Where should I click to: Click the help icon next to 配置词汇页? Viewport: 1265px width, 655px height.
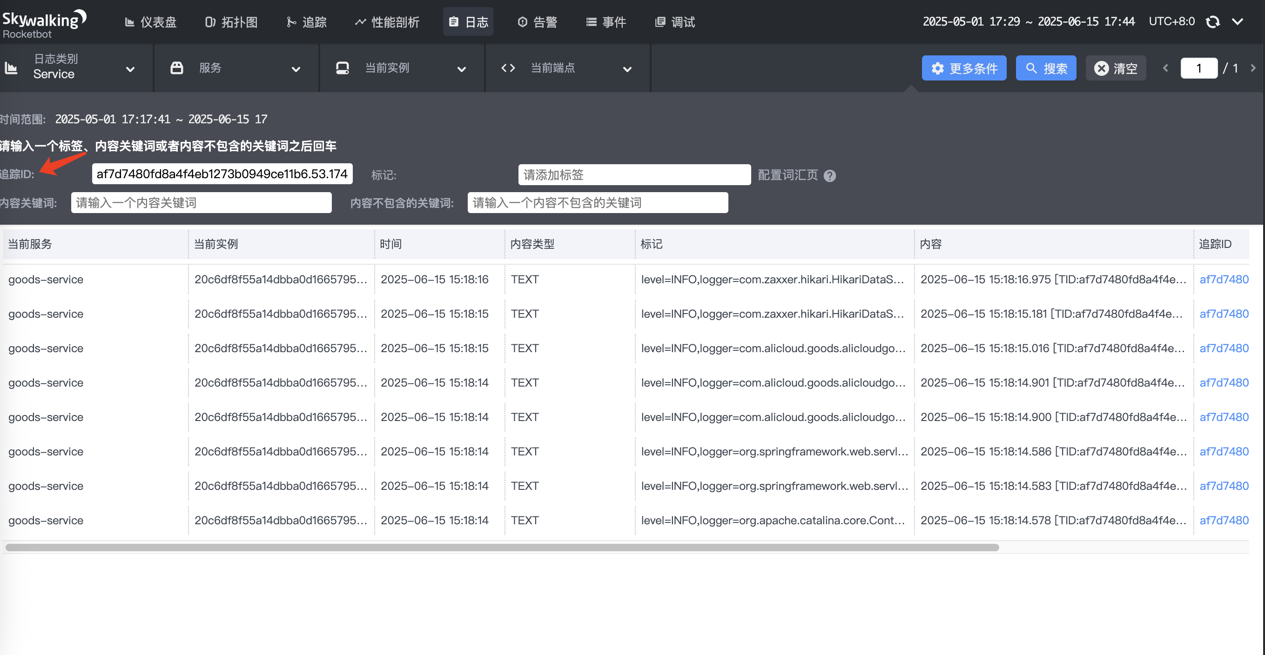tap(829, 176)
